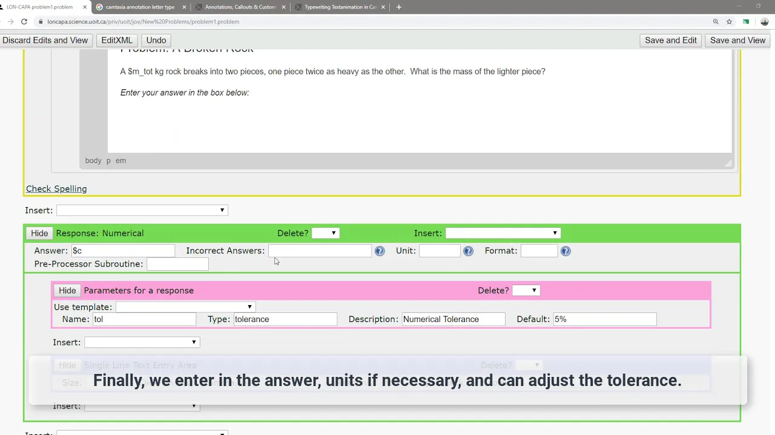Close the Annotations, Callouts & Custom tab
The height and width of the screenshot is (435, 775).
click(x=283, y=7)
